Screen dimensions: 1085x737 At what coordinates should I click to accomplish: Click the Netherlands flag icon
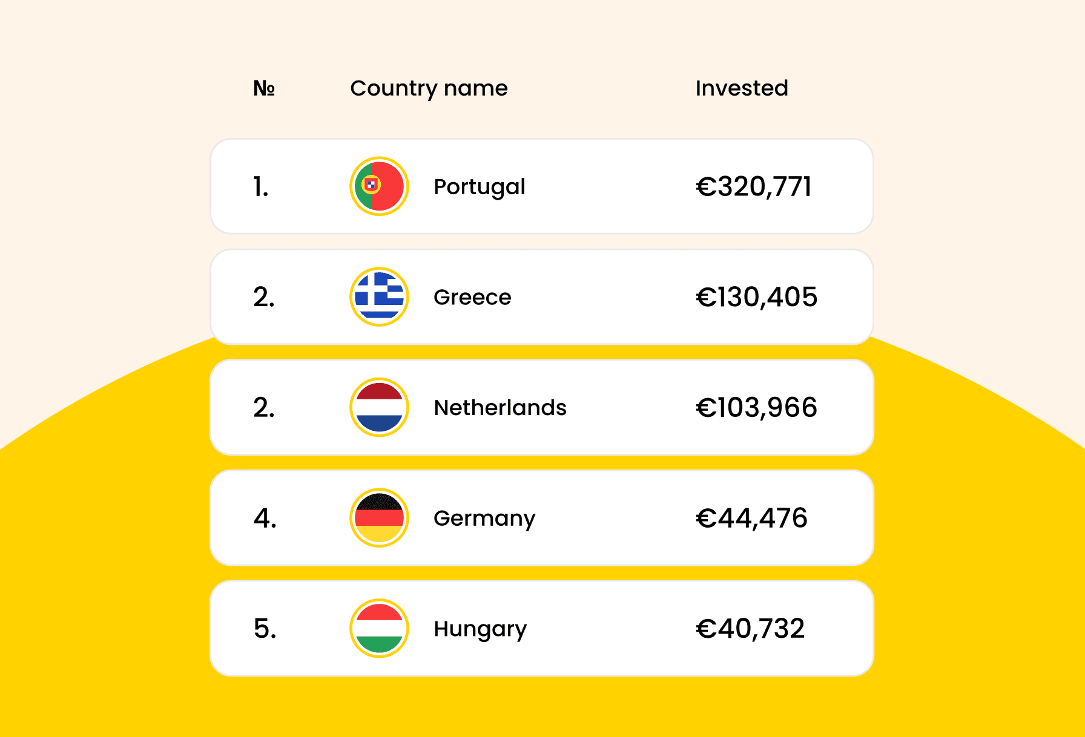pos(379,407)
